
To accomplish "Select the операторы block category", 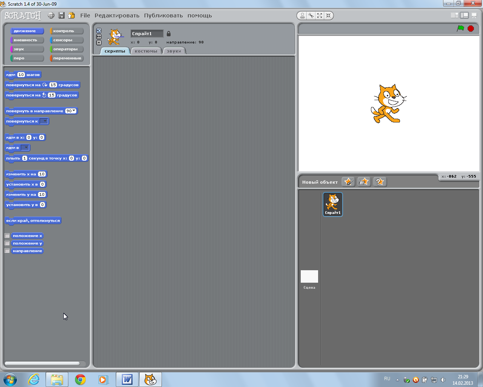I will (x=67, y=49).
